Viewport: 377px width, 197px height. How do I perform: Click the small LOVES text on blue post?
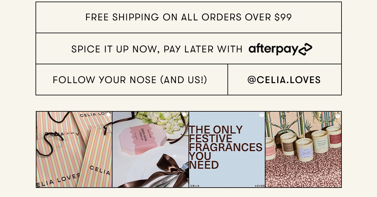[x=260, y=186]
